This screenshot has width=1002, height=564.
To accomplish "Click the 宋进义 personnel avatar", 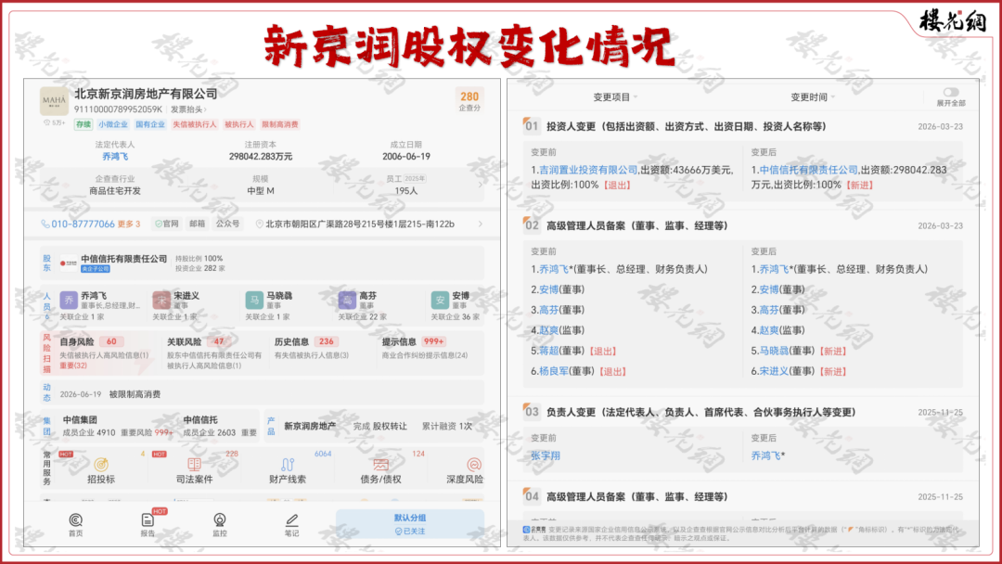I will [x=161, y=300].
